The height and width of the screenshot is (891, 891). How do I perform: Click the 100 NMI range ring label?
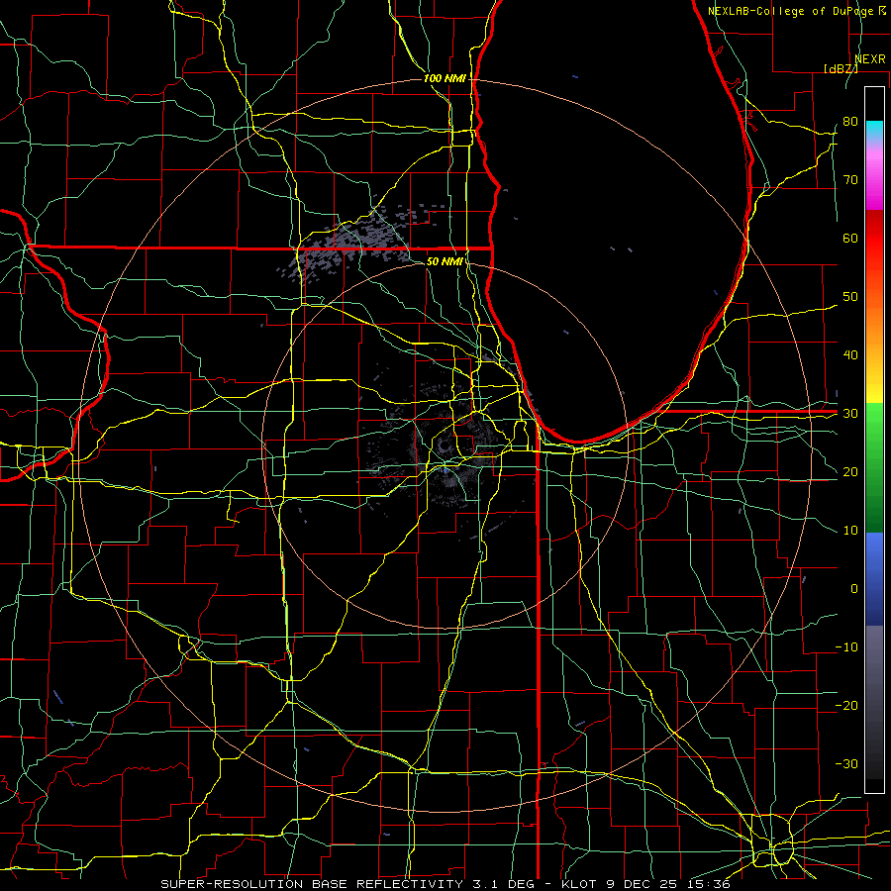445,78
